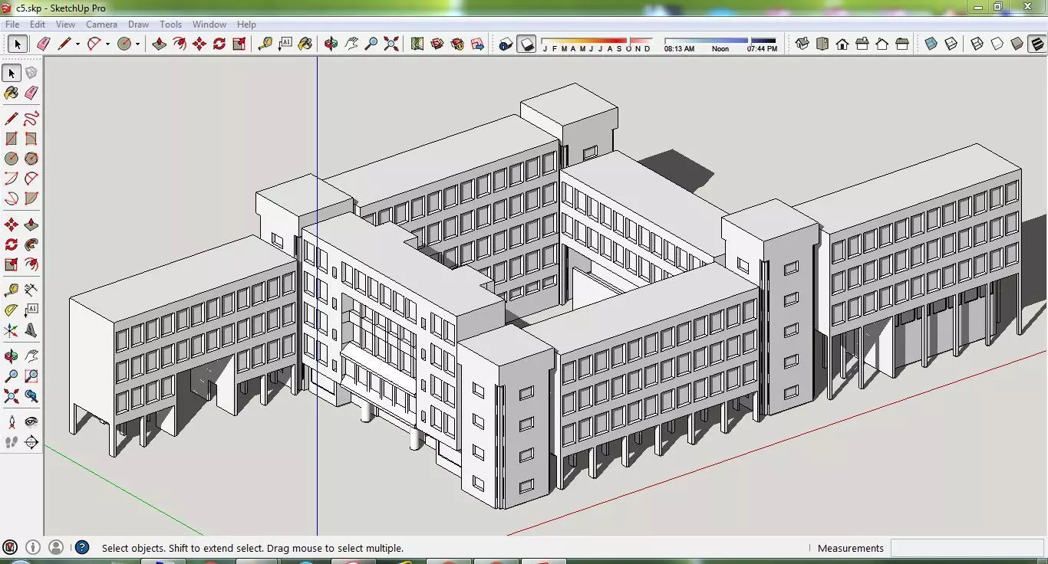Viewport: 1048px width, 564px height.
Task: Select the Offset tool in the top toolbar
Action: pyautogui.click(x=180, y=44)
